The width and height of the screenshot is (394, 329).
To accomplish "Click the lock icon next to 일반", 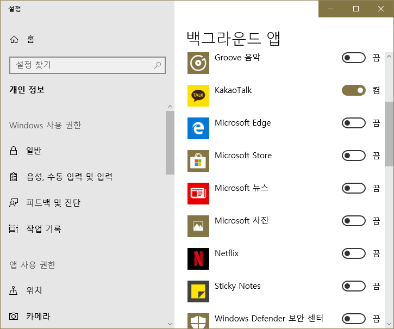I will [x=14, y=151].
